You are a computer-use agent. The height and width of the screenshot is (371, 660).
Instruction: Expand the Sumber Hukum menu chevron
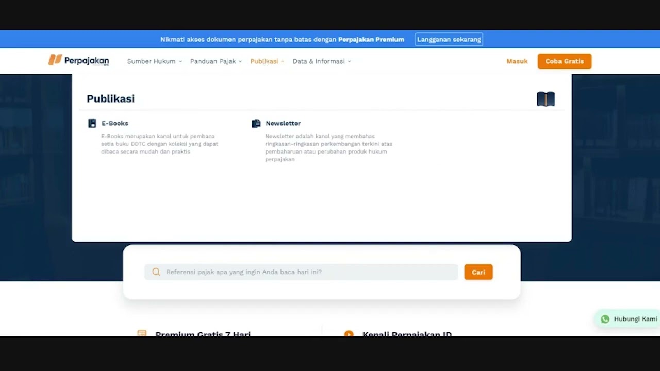180,61
